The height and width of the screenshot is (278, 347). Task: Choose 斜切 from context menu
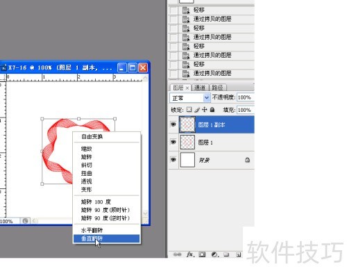click(107, 165)
